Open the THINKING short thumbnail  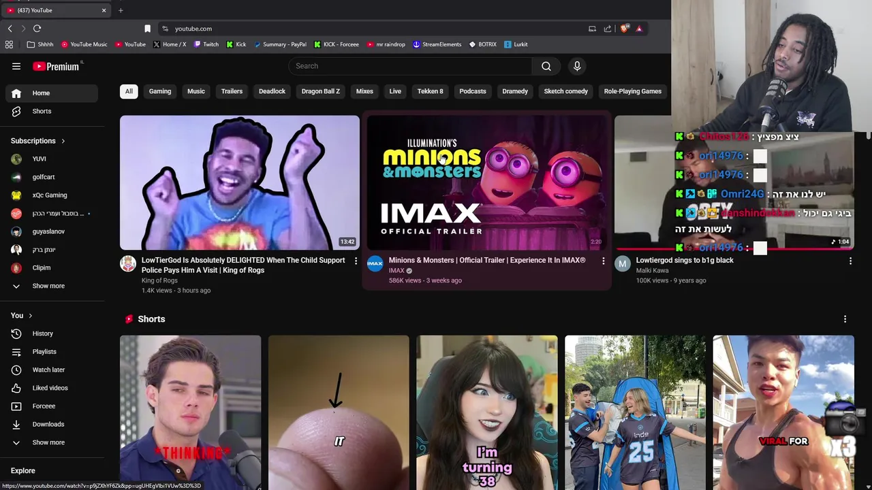point(190,412)
